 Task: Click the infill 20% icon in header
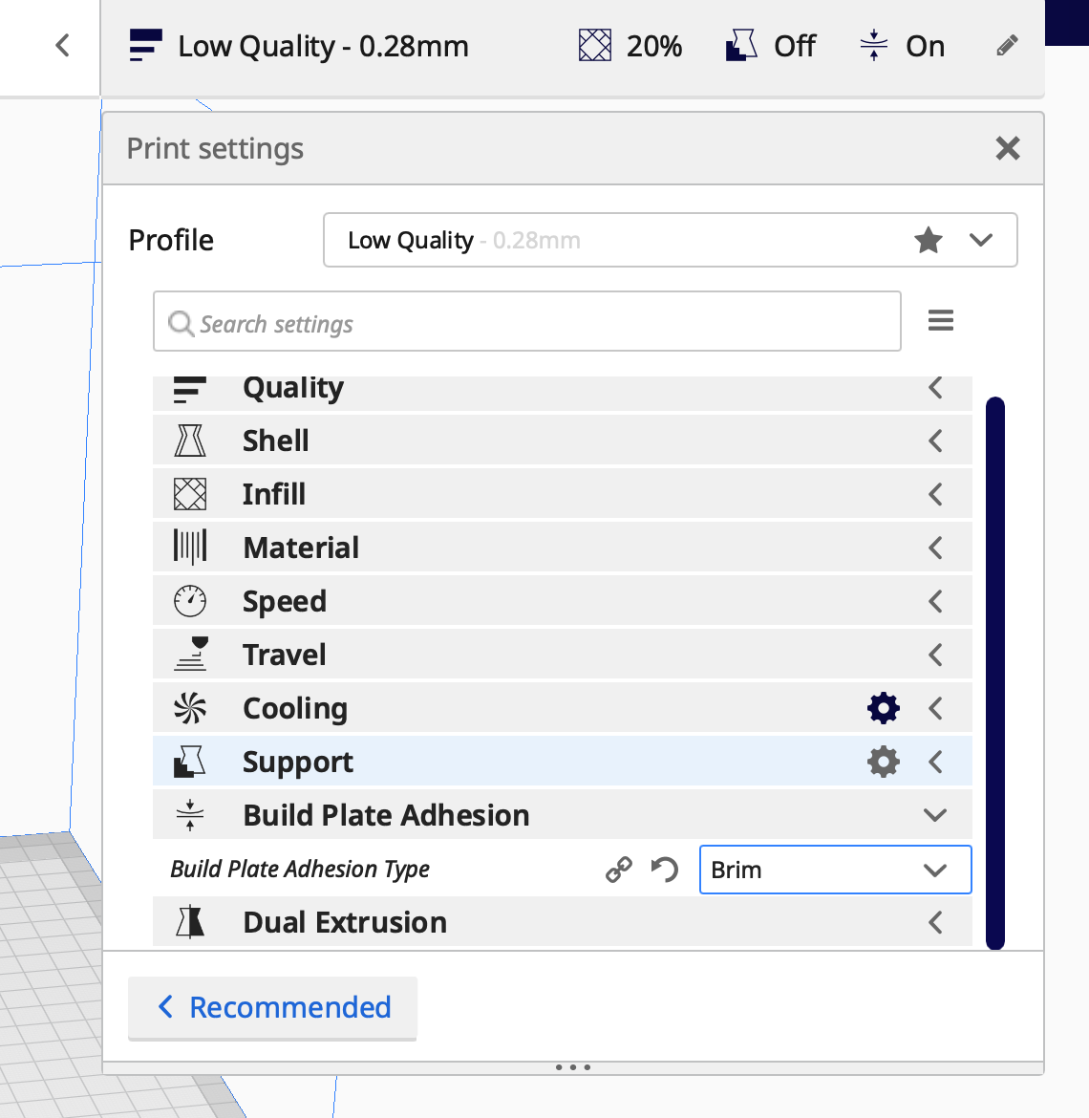(x=594, y=46)
